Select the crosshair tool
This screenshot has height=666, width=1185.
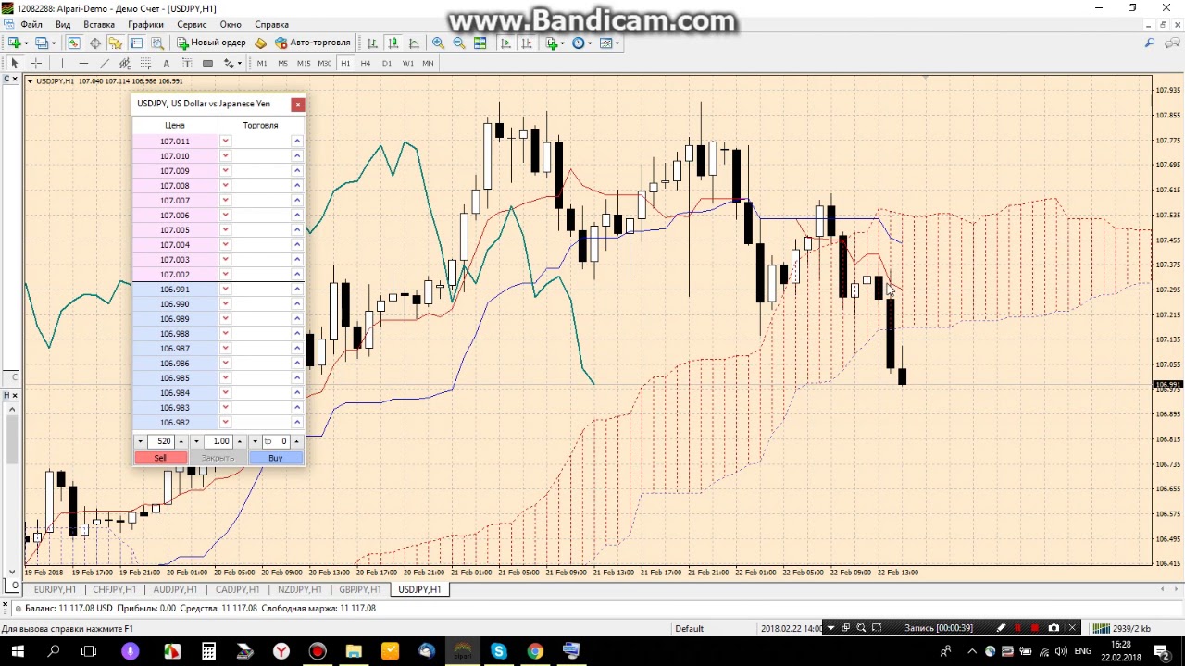point(36,63)
